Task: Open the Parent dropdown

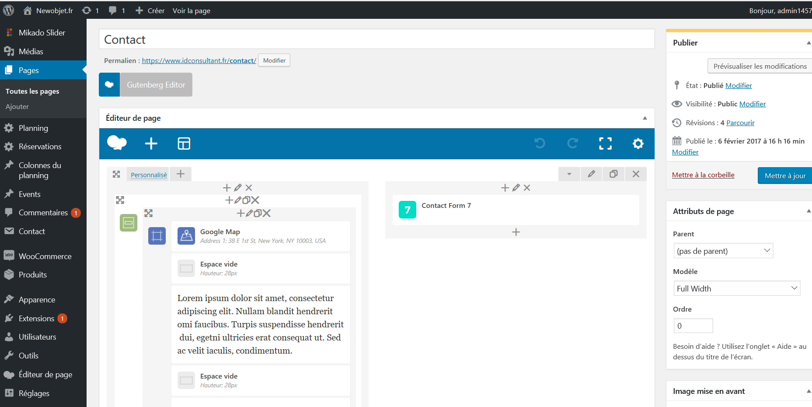Action: coord(723,251)
